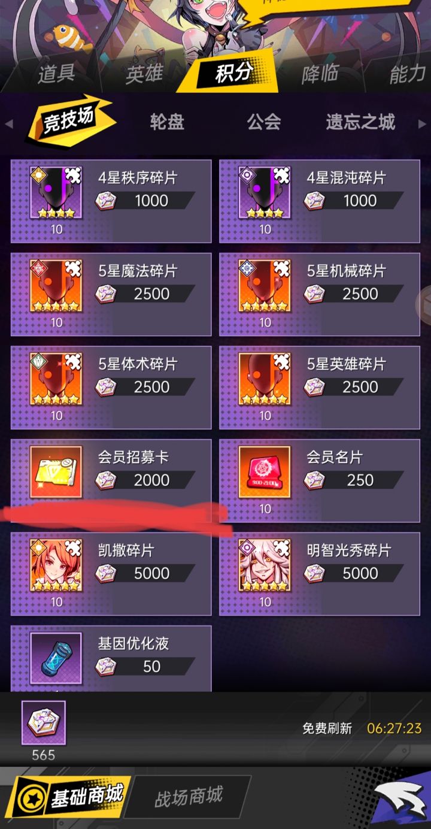Expand categories with the right arrow
The height and width of the screenshot is (829, 431).
click(x=423, y=123)
